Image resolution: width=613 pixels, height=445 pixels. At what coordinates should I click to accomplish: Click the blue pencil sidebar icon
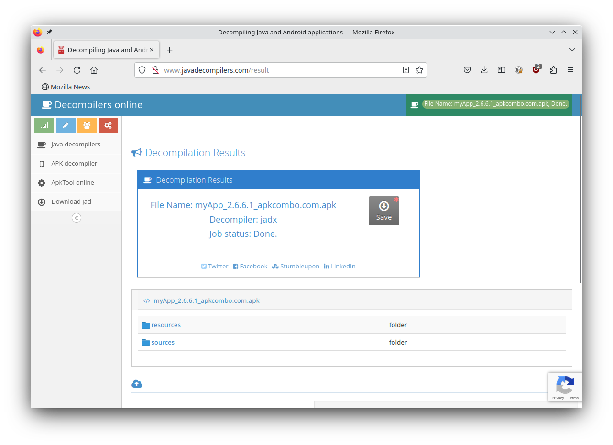pos(66,125)
